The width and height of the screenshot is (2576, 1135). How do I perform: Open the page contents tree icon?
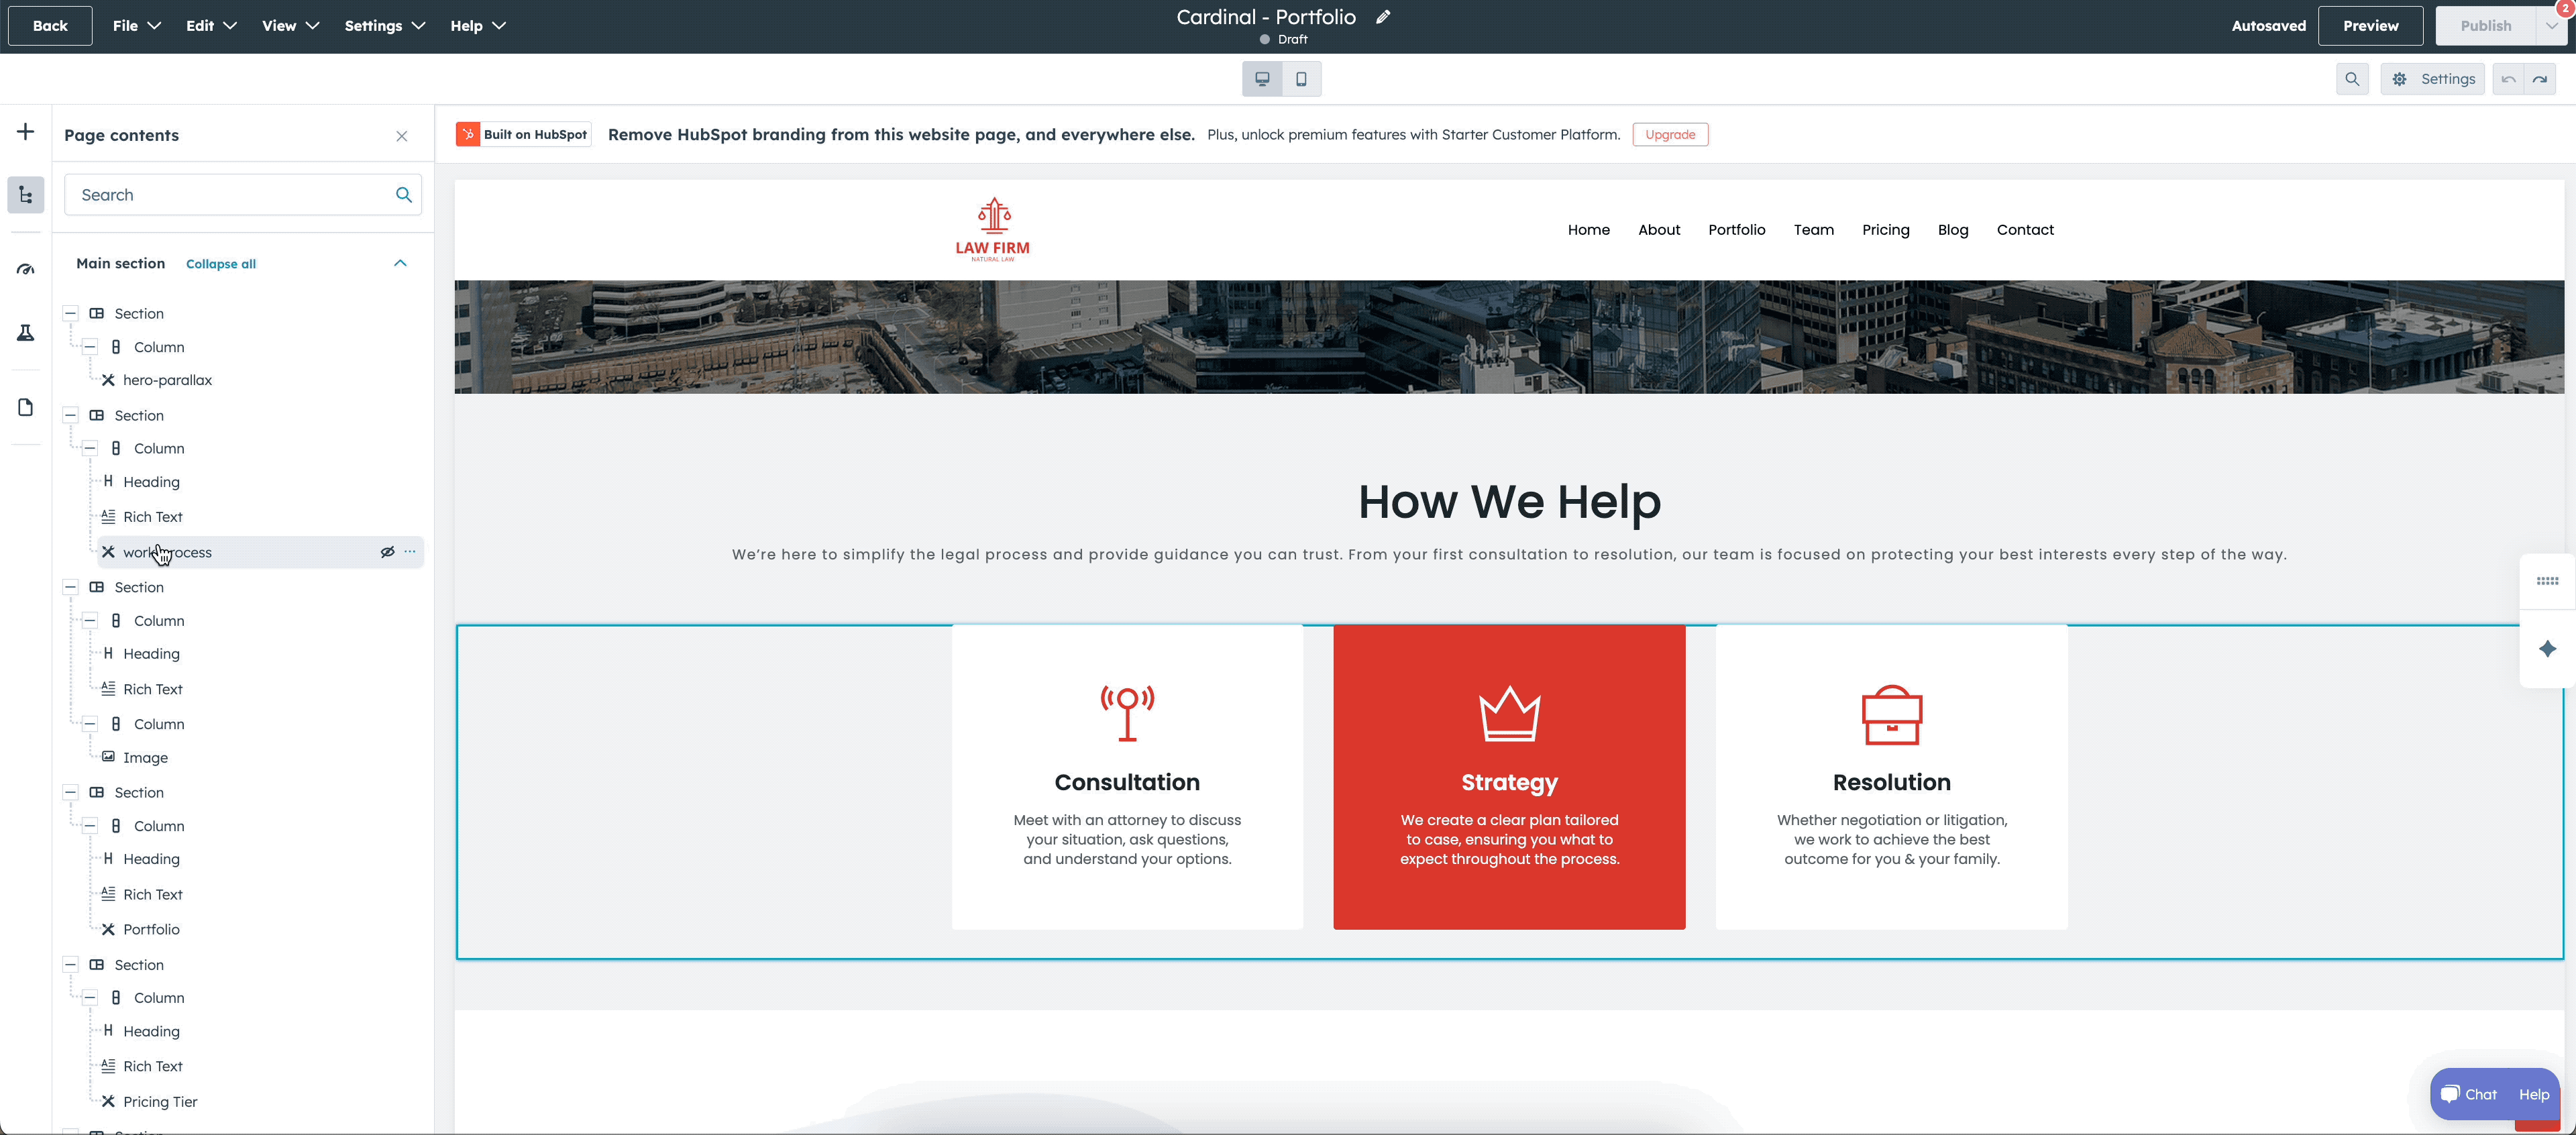(x=25, y=195)
